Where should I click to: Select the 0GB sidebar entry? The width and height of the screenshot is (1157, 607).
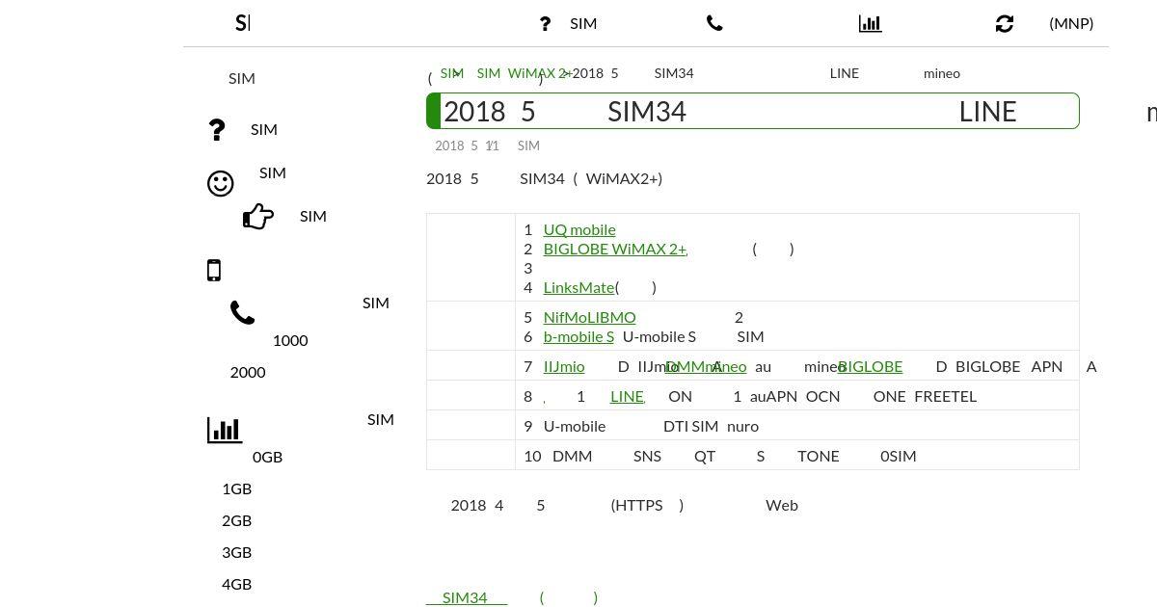(x=267, y=457)
